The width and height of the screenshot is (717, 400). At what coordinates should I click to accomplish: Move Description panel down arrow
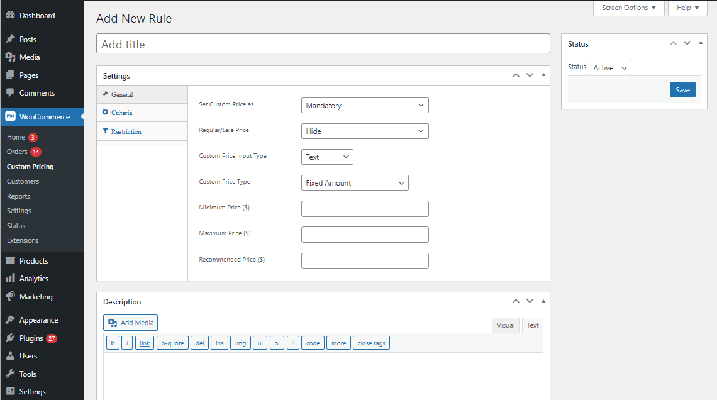[530, 301]
